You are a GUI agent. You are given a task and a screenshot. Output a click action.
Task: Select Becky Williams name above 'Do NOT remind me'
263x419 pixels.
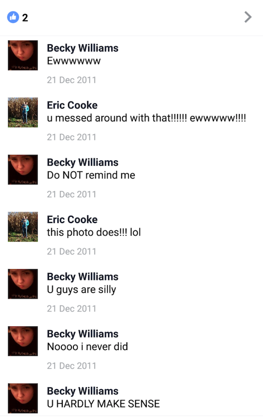point(83,163)
